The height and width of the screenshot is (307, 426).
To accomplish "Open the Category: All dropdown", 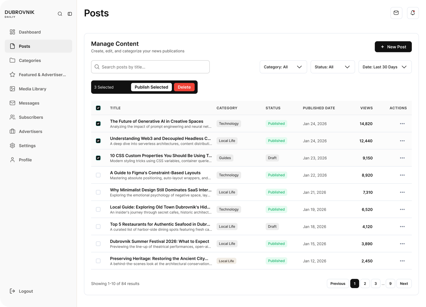I will point(283,67).
